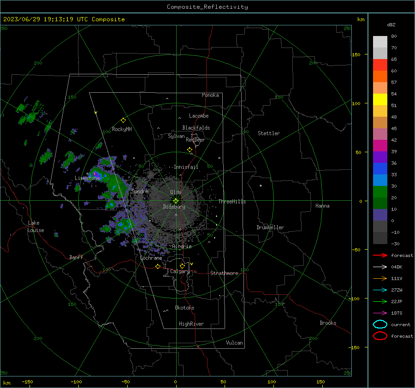The image size is (415, 388).
Task: Click the magenta storm core near Limestone
Action: [x=95, y=174]
